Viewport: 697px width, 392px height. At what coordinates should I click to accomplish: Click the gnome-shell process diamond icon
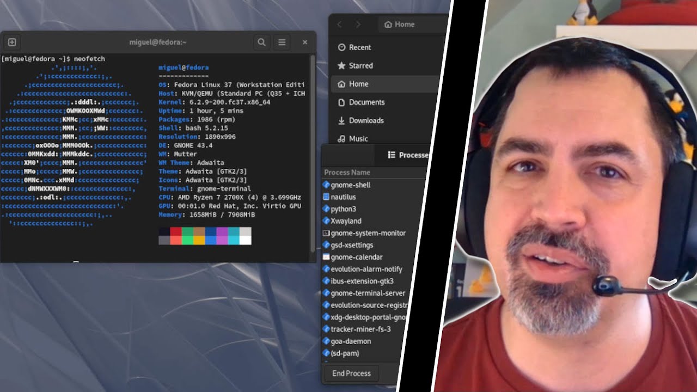click(326, 185)
